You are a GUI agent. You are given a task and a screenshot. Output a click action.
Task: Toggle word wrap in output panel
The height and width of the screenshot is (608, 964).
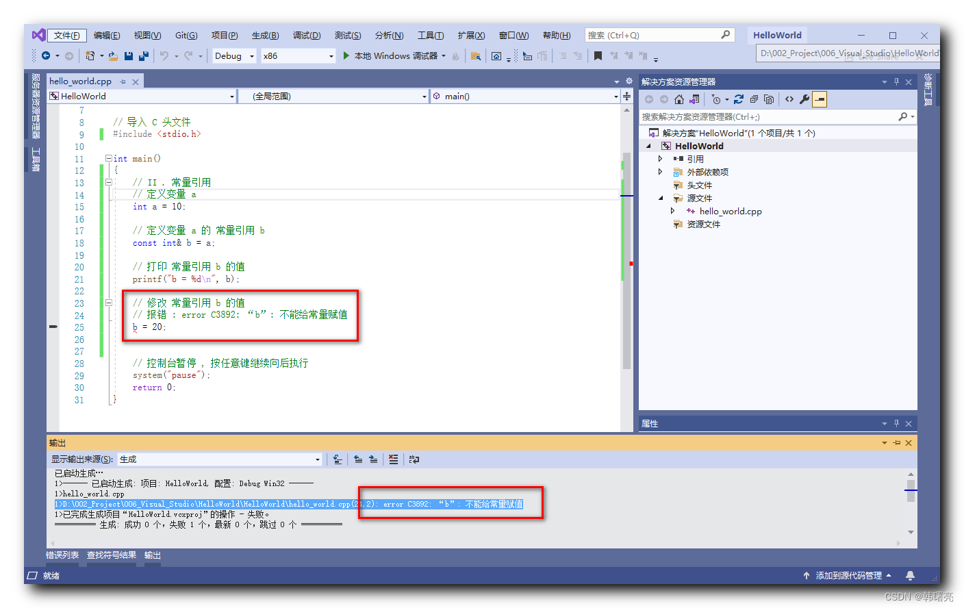point(414,459)
